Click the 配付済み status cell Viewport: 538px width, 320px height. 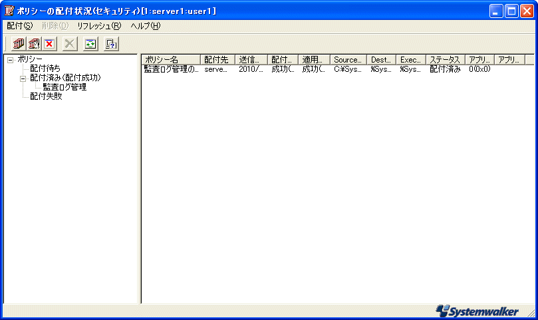click(x=445, y=69)
